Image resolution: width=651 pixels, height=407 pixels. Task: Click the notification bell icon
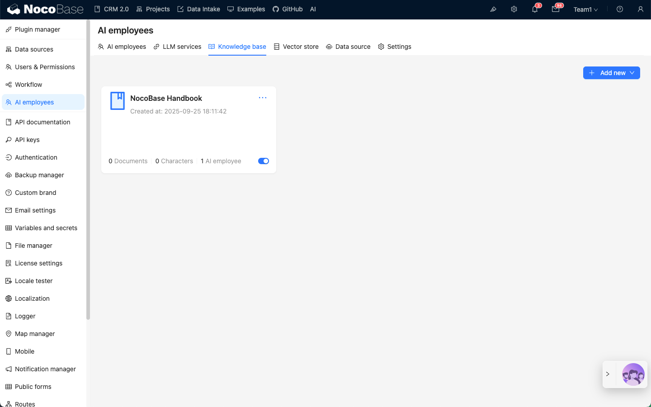click(535, 9)
